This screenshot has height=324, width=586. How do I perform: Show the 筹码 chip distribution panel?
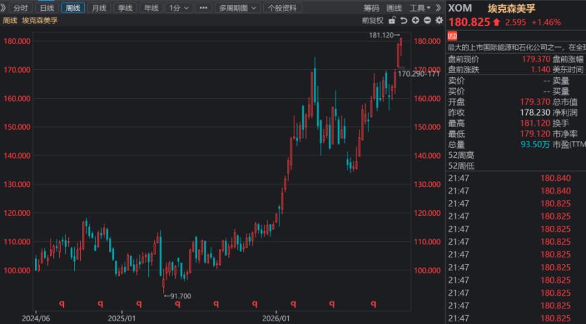coord(371,8)
